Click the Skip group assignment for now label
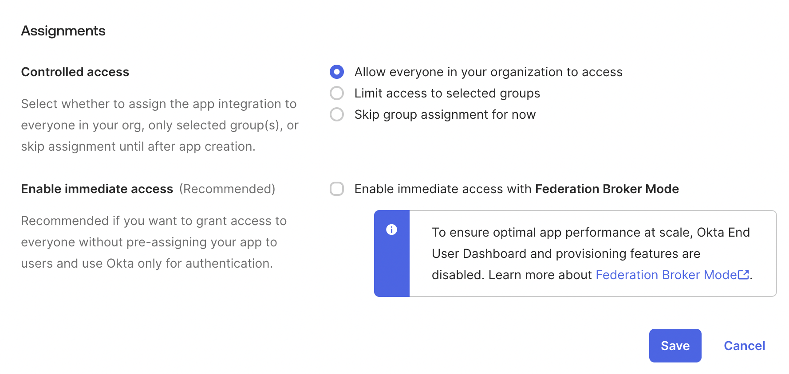This screenshot has width=789, height=374. 445,115
